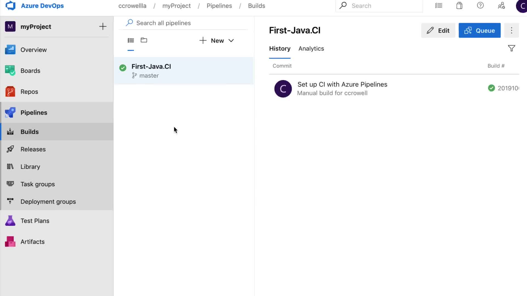This screenshot has width=527, height=296.
Task: Click the Queue button
Action: coord(479,30)
